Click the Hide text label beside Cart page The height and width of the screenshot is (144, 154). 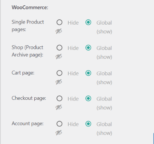[73, 73]
